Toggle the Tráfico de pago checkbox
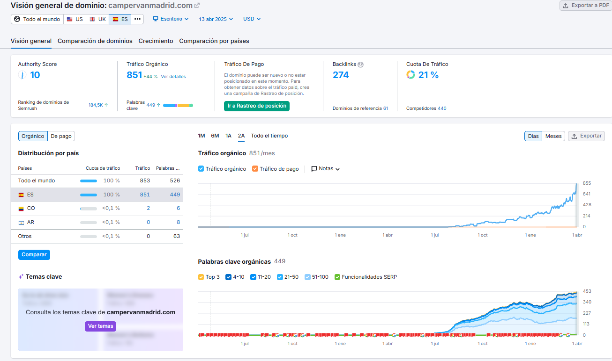Image resolution: width=612 pixels, height=361 pixels. point(255,169)
